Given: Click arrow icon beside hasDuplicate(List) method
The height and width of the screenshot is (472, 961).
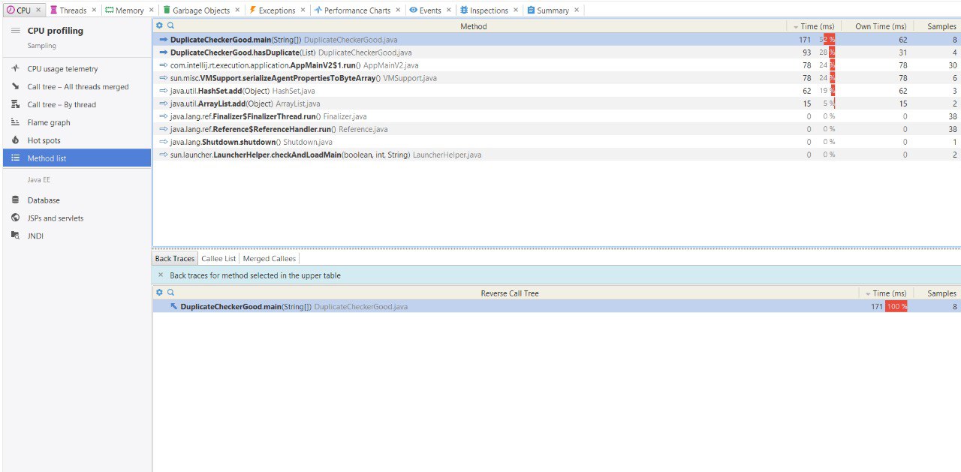Looking at the screenshot, I should [164, 53].
